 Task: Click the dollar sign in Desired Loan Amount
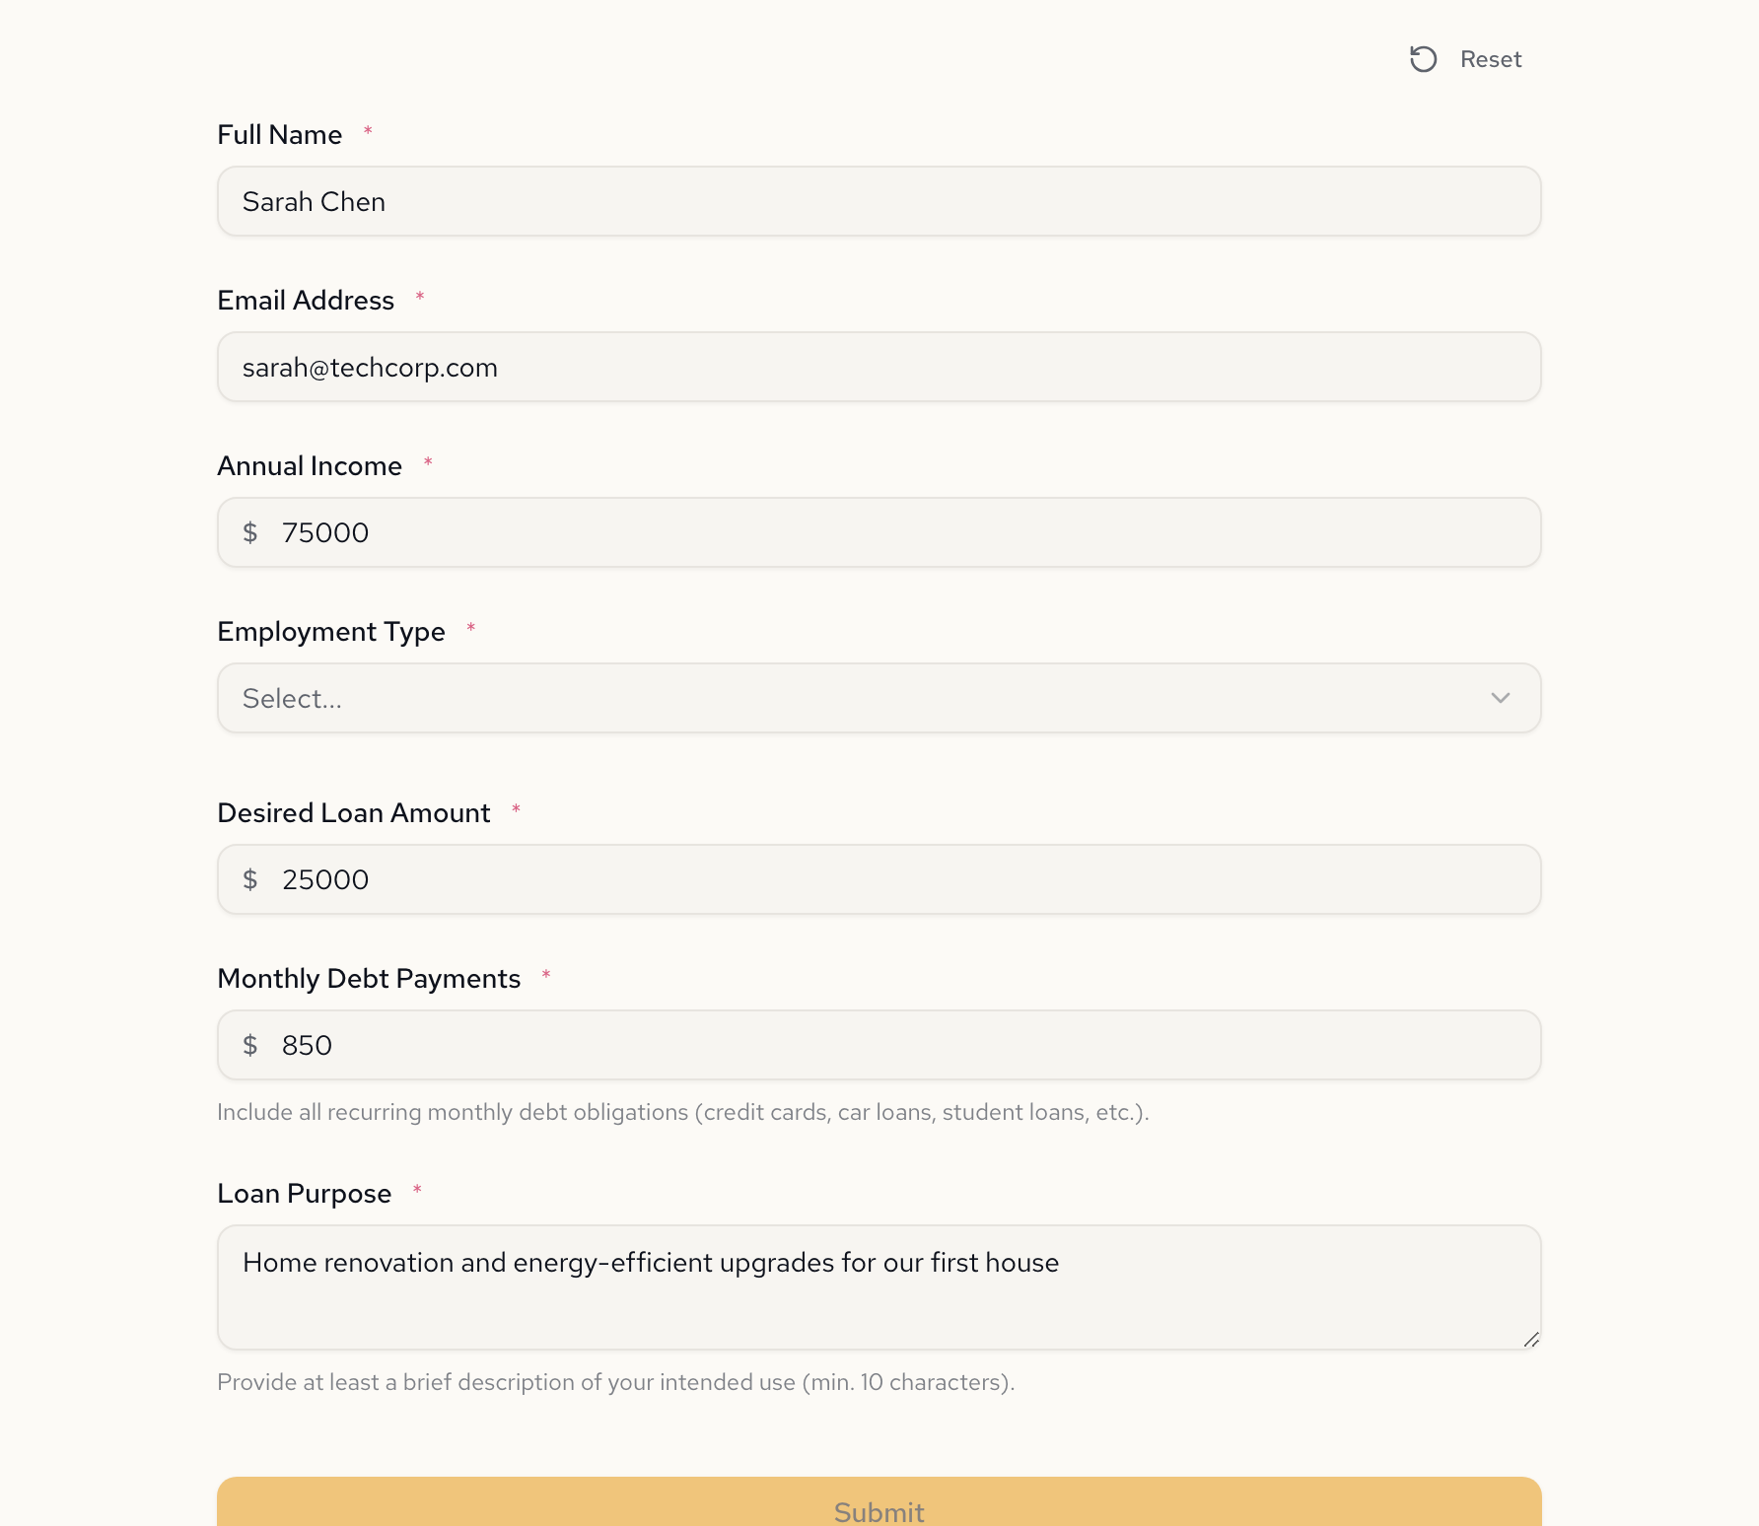[x=250, y=879]
